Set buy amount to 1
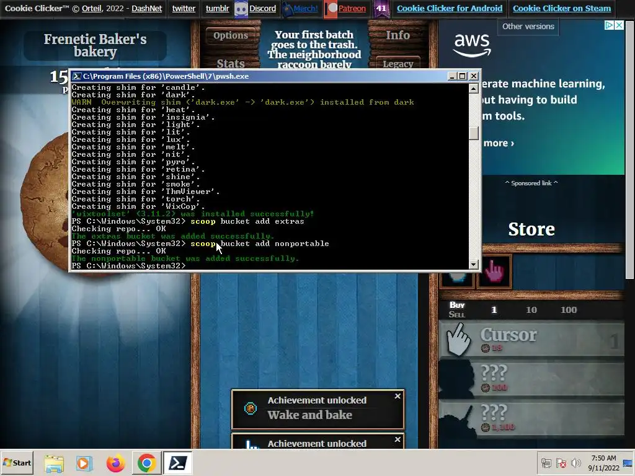This screenshot has width=635, height=476. click(494, 310)
